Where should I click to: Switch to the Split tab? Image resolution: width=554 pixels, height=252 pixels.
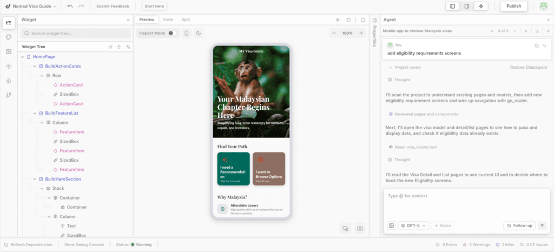pyautogui.click(x=186, y=20)
